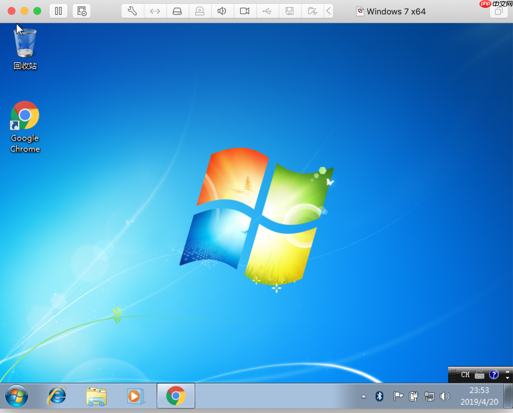This screenshot has height=413, width=513.
Task: Mute the volume via taskbar speaker
Action: click(x=445, y=396)
